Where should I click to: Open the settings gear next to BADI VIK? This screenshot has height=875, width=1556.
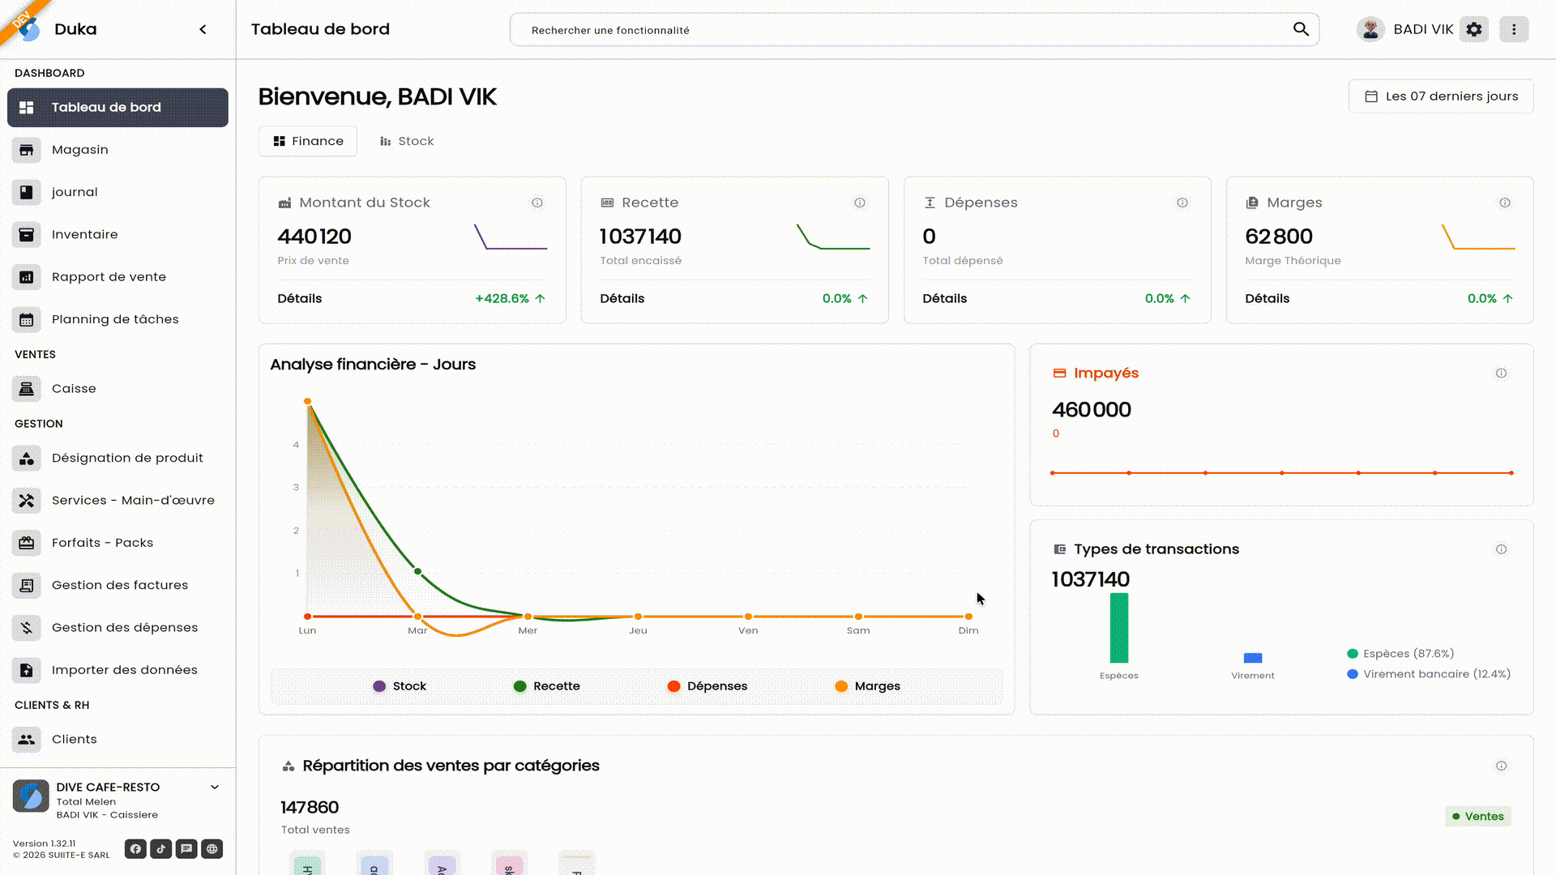tap(1474, 29)
